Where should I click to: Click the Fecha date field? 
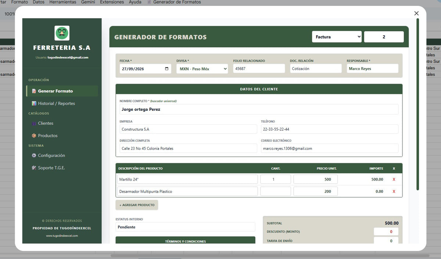[x=145, y=69]
